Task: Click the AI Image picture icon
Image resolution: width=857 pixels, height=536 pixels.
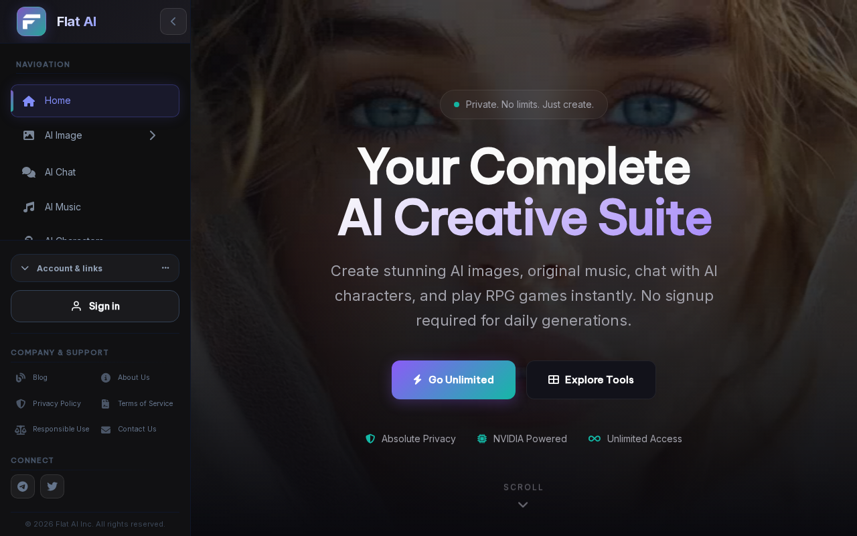Action: [x=29, y=135]
